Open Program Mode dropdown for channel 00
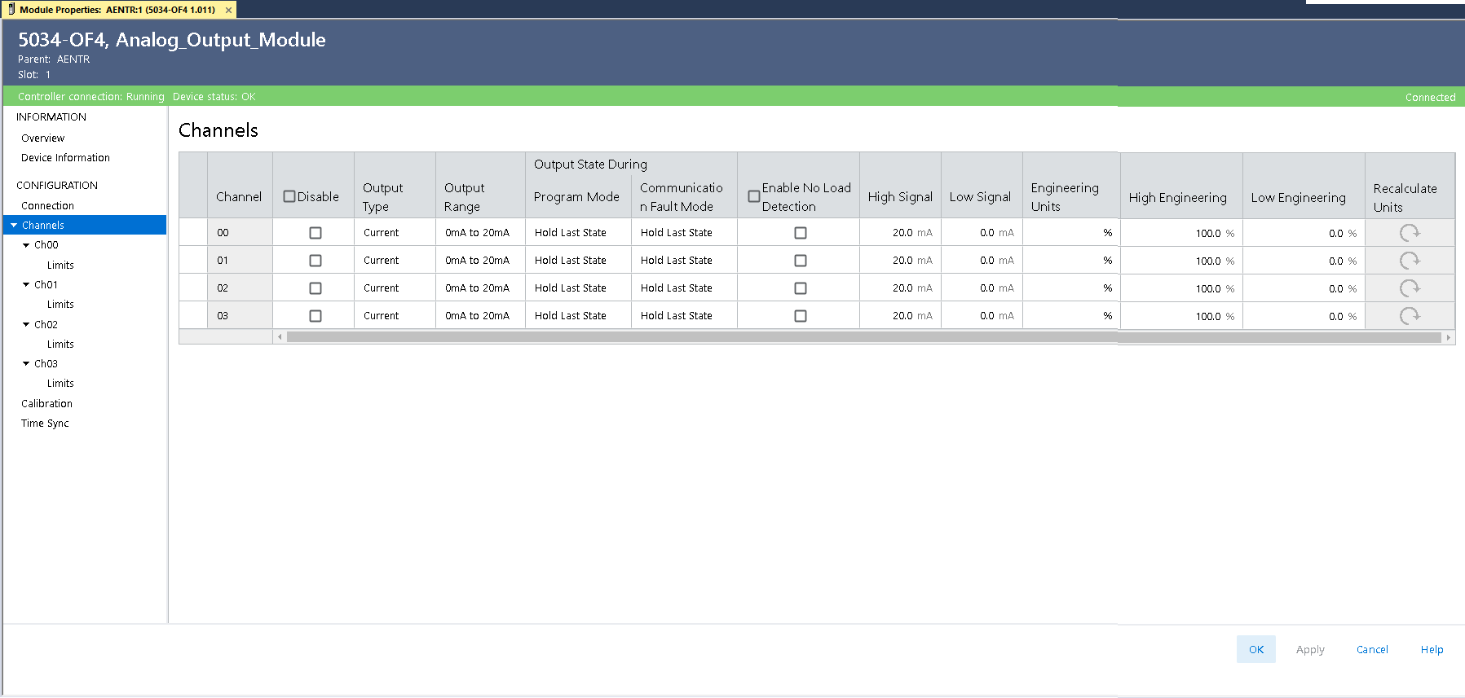 [578, 233]
